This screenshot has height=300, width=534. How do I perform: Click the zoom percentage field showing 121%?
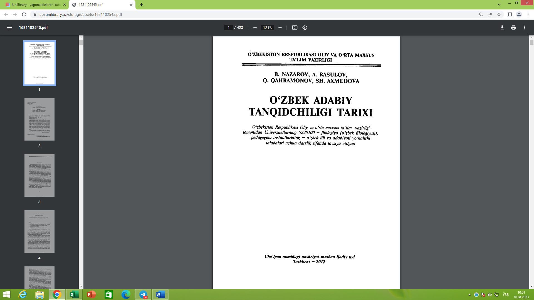pyautogui.click(x=267, y=27)
